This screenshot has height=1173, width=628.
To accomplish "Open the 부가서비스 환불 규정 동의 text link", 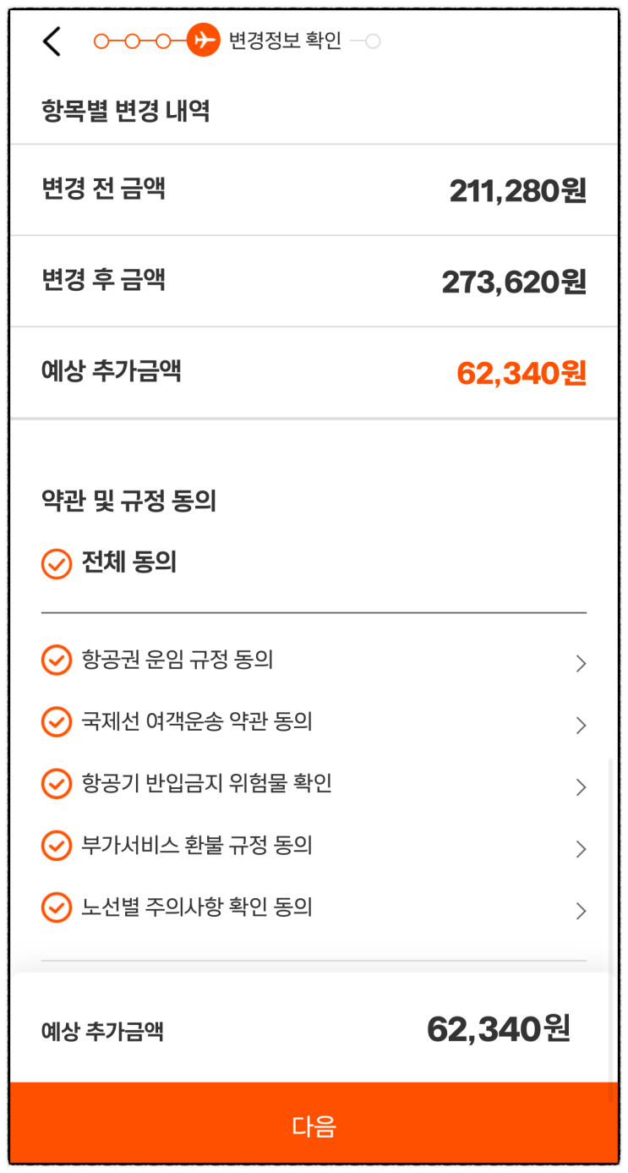I will pos(197,845).
